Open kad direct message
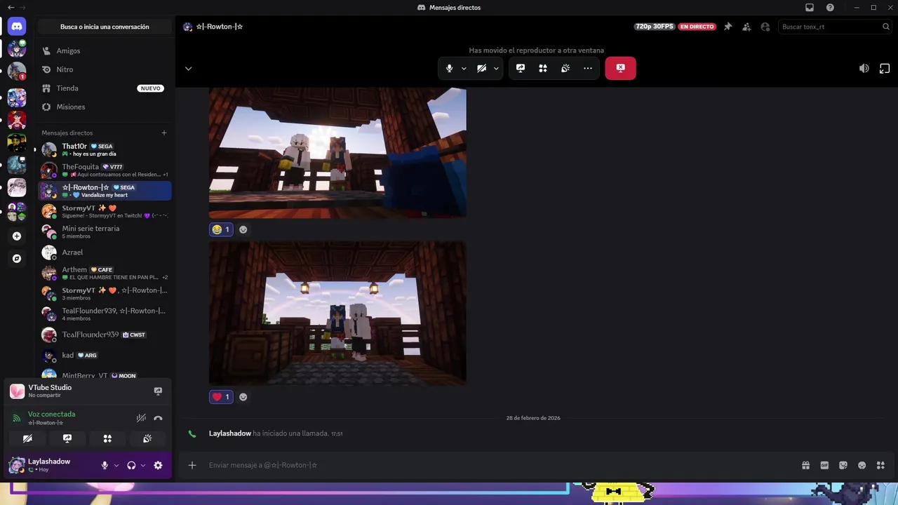The height and width of the screenshot is (505, 898). coord(105,355)
